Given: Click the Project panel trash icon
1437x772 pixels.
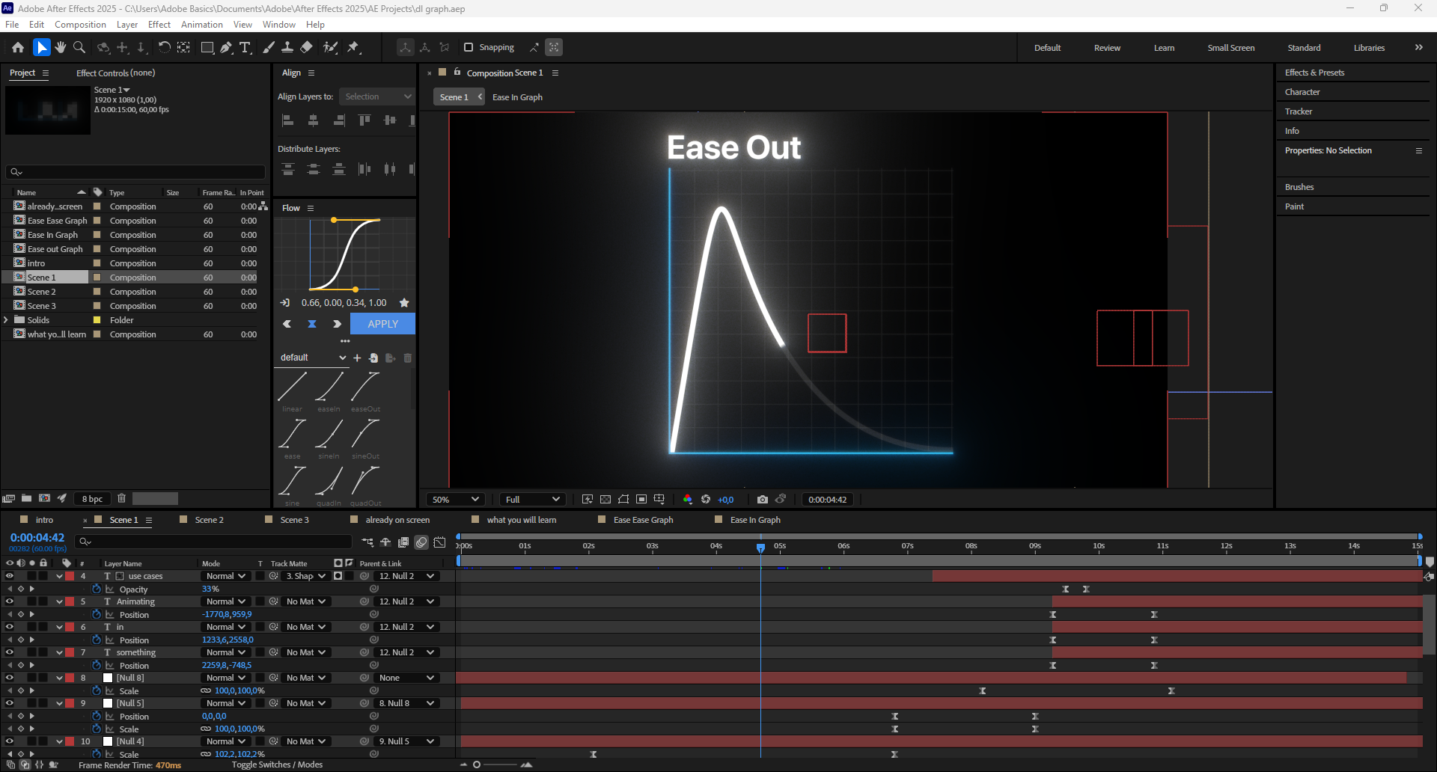Looking at the screenshot, I should pos(121,498).
